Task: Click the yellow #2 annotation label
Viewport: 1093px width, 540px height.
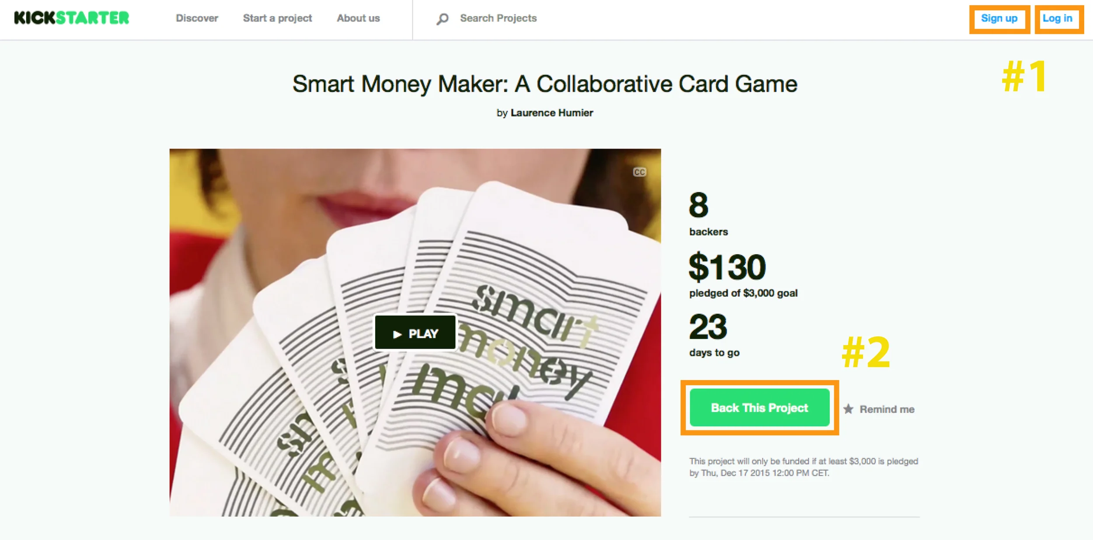Action: (866, 352)
